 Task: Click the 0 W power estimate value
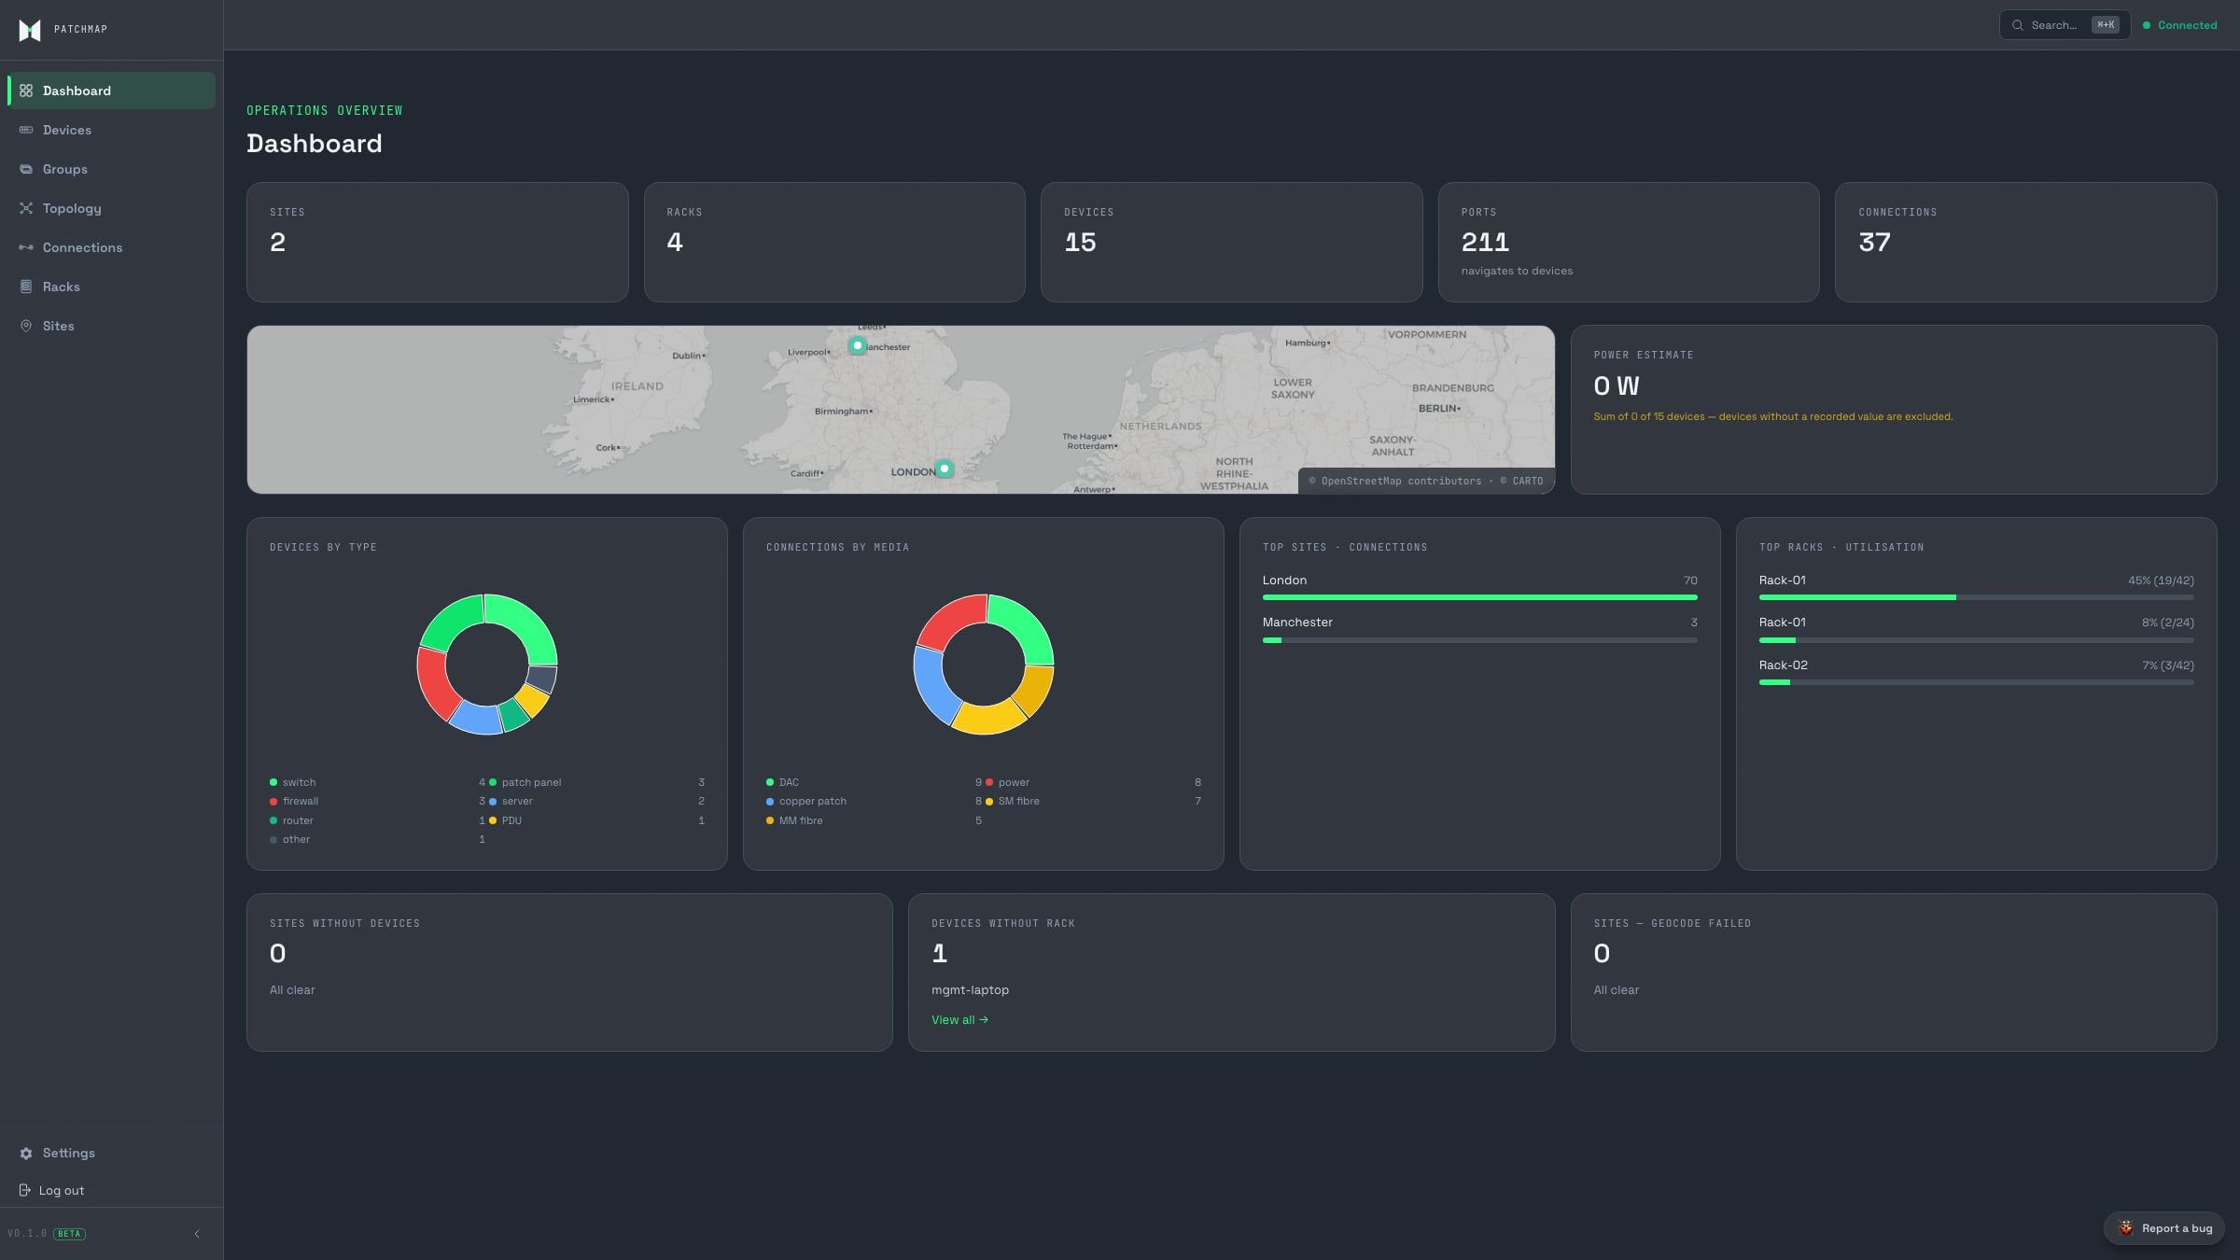tap(1617, 385)
